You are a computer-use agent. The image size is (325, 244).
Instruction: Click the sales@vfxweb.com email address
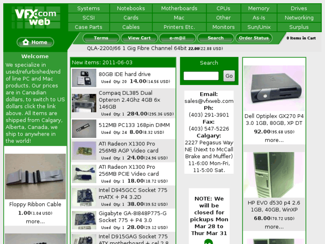(x=209, y=101)
